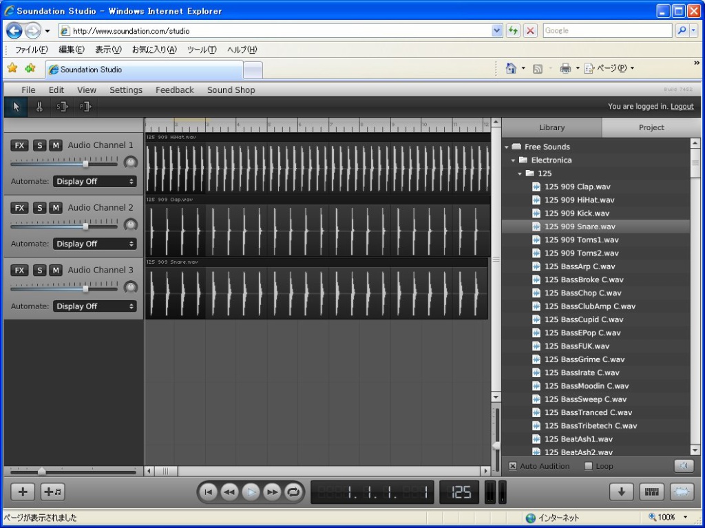This screenshot has height=528, width=705.
Task: Select the scissors cut tool
Action: 39,107
